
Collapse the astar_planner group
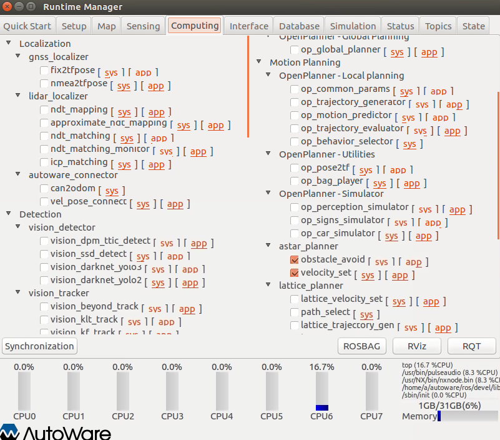pyautogui.click(x=268, y=245)
